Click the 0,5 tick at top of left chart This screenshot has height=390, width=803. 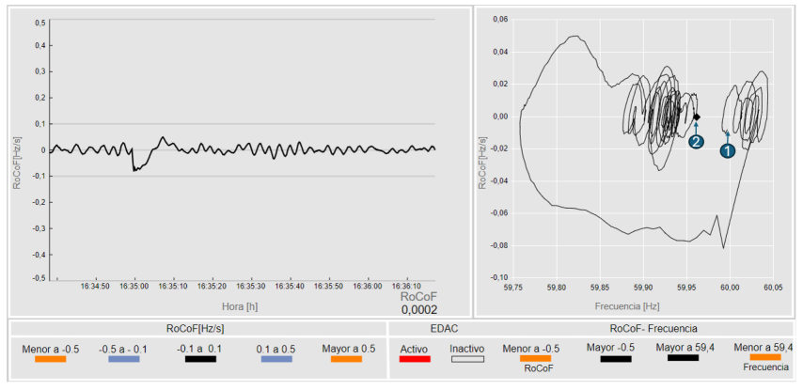click(40, 23)
